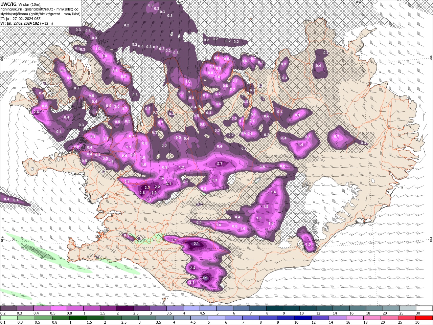Pick lower scale bright red swatch after 30
Viewport: 433px width, 325px height.
point(425,318)
